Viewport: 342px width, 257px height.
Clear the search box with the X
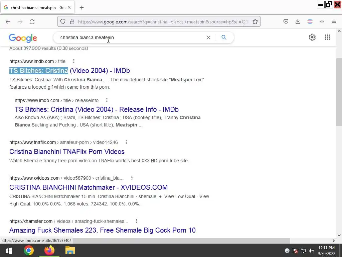(208, 37)
